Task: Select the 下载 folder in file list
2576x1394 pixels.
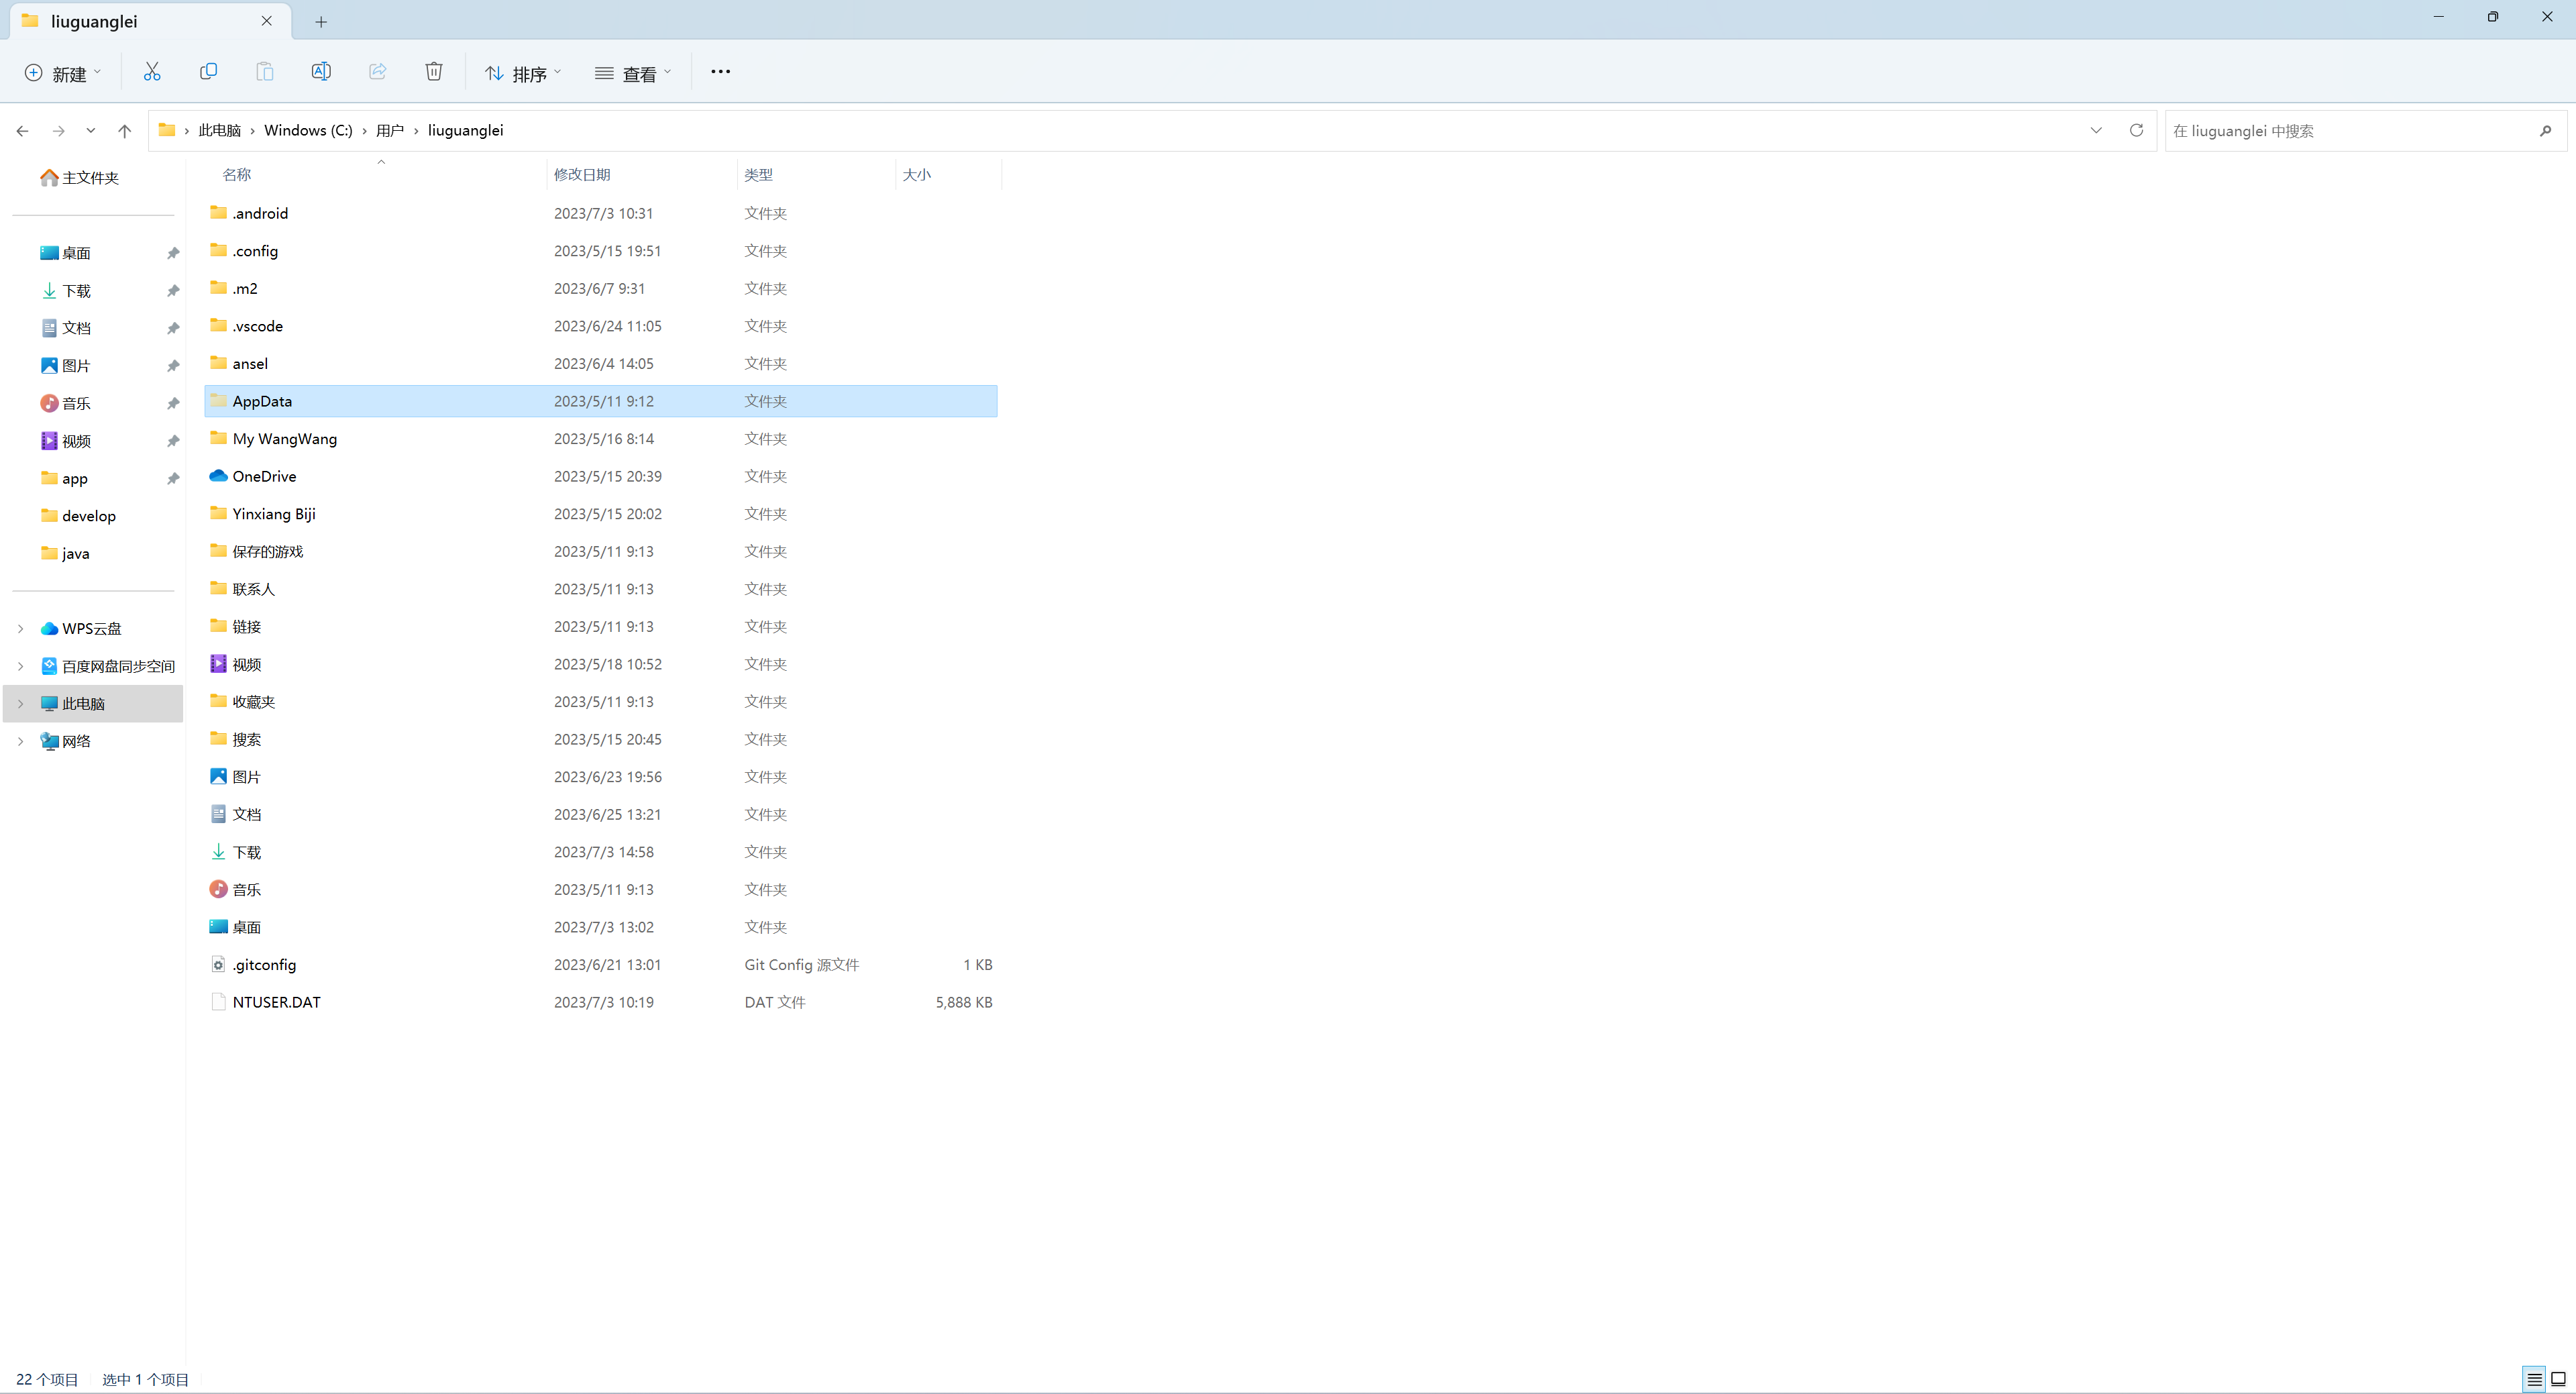Action: pos(601,852)
